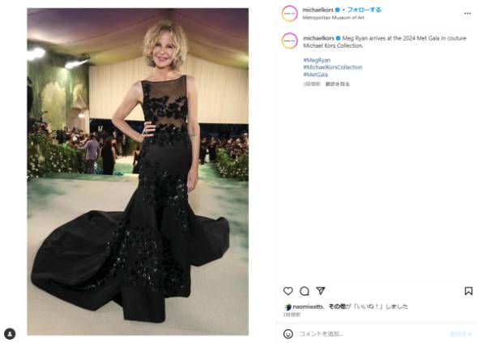Open the emoji picker smiley icon
Screen dimensions: 478x343
[x=288, y=334]
